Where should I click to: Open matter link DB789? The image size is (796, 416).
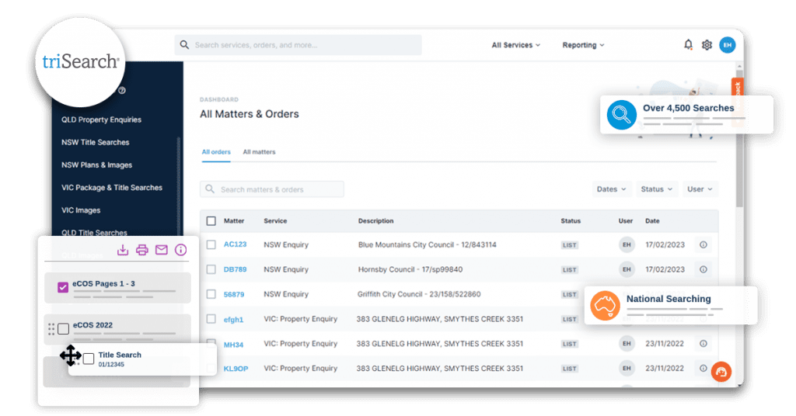[235, 269]
